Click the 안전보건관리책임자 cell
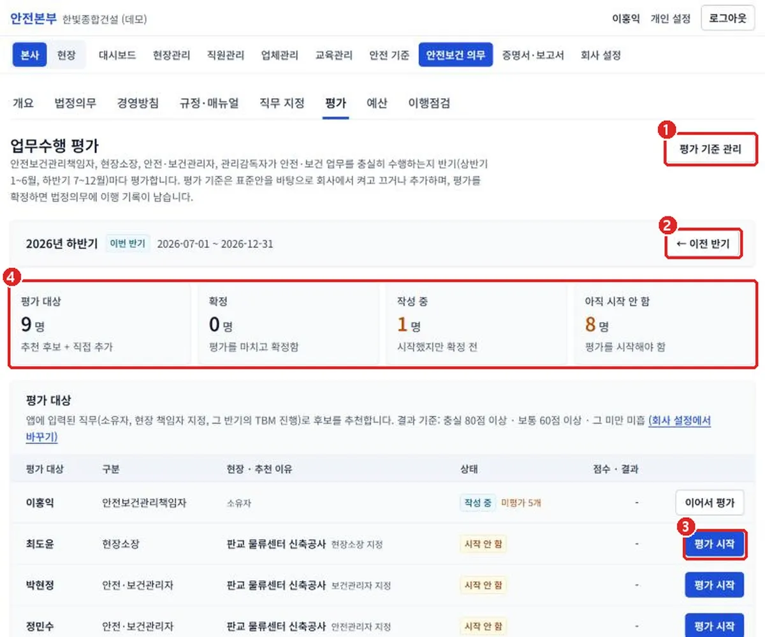Screen dimensions: 765x637 pyautogui.click(x=144, y=503)
